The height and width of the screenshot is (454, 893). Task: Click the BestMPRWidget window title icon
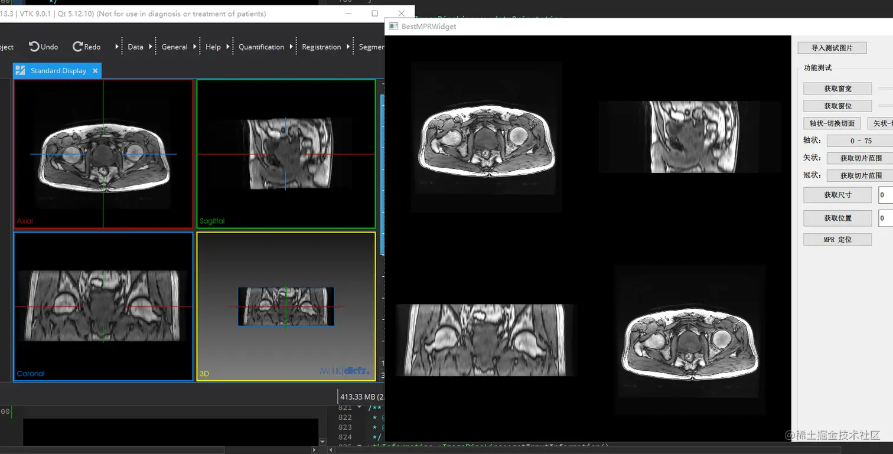(393, 26)
